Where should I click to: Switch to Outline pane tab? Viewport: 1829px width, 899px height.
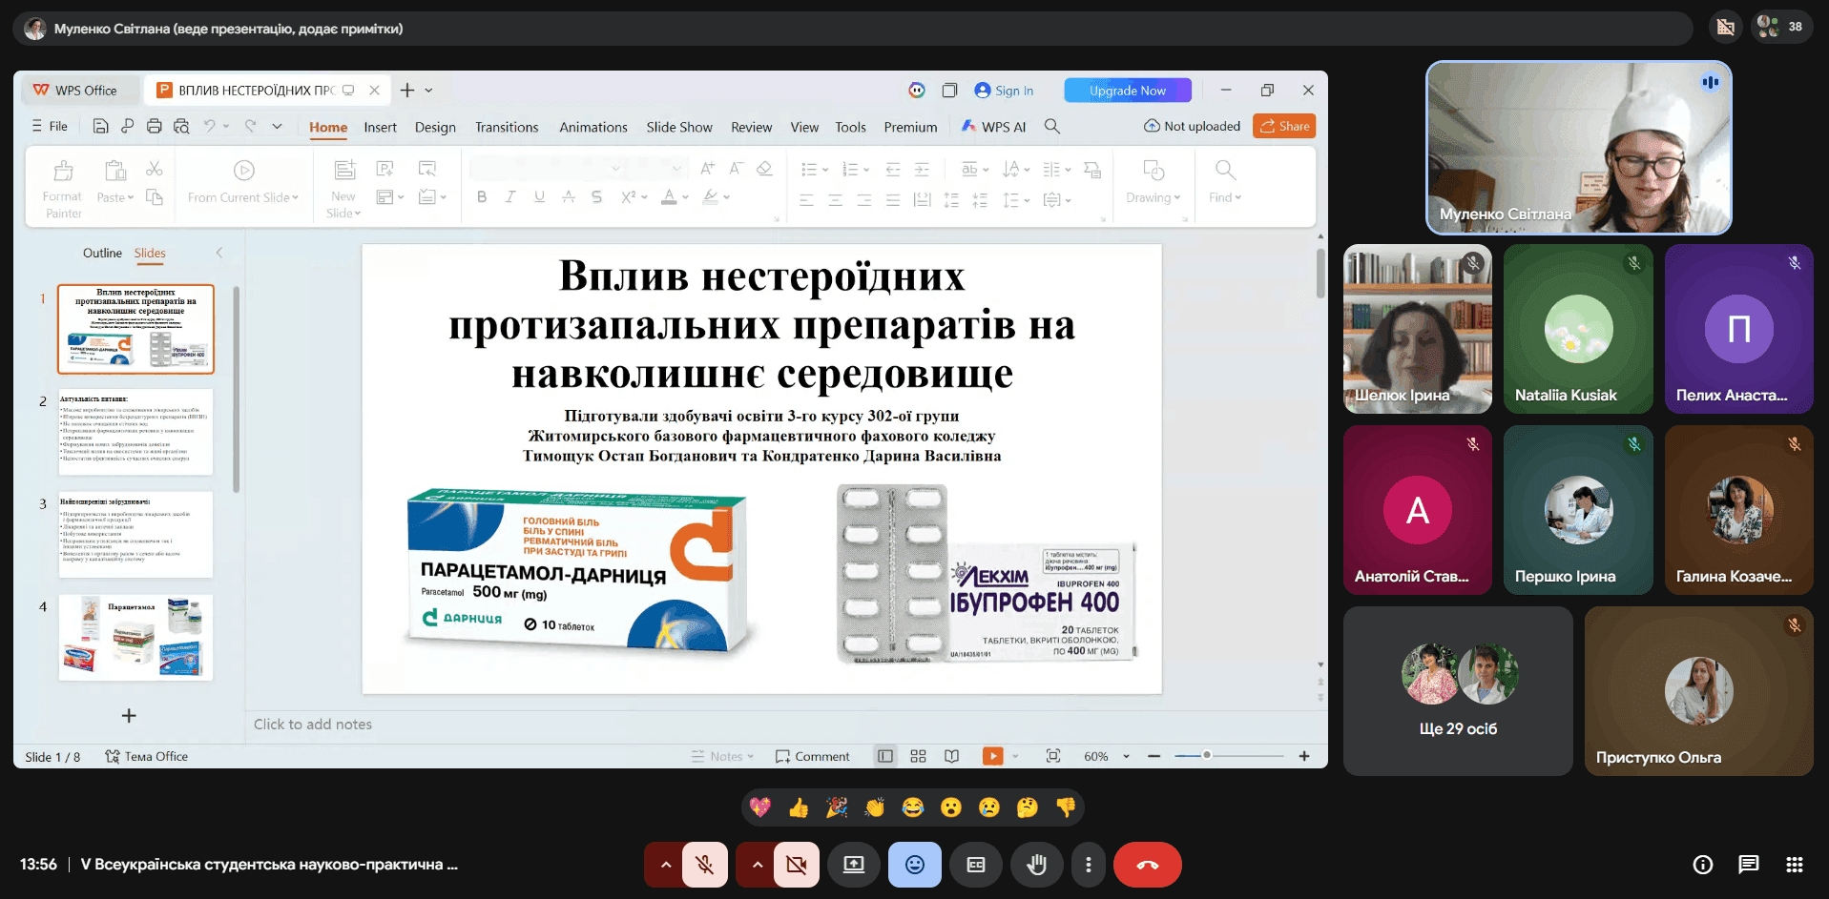point(102,253)
